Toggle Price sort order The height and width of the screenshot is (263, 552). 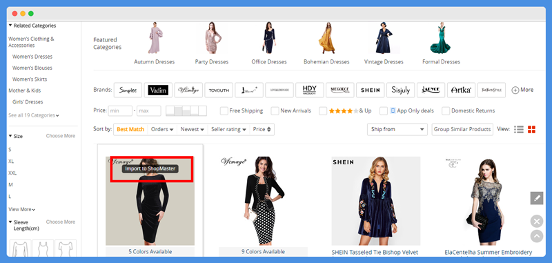[x=262, y=129]
